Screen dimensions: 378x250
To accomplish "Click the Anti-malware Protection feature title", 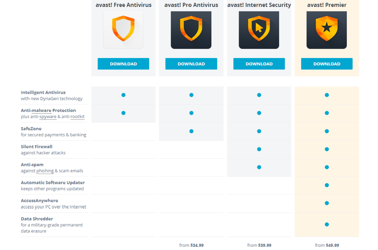I will click(x=48, y=110).
